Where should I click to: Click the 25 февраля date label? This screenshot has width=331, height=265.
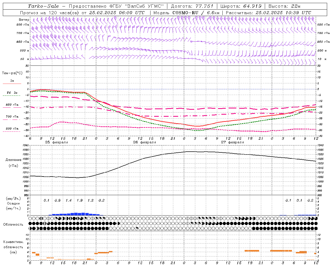pos(57,142)
